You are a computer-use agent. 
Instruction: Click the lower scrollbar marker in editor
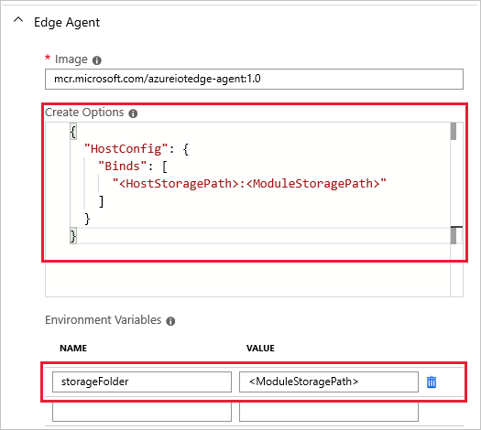pyautogui.click(x=454, y=235)
